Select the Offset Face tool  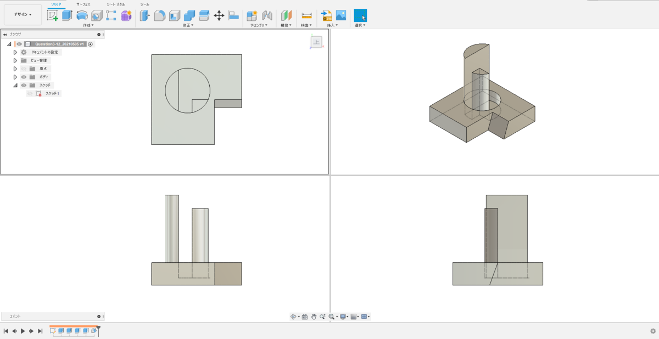[x=204, y=15]
